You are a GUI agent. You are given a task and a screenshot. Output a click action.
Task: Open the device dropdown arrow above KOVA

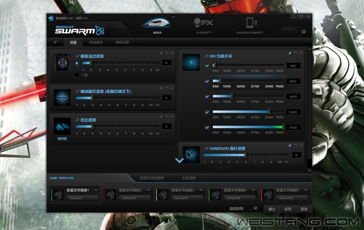coord(173,17)
